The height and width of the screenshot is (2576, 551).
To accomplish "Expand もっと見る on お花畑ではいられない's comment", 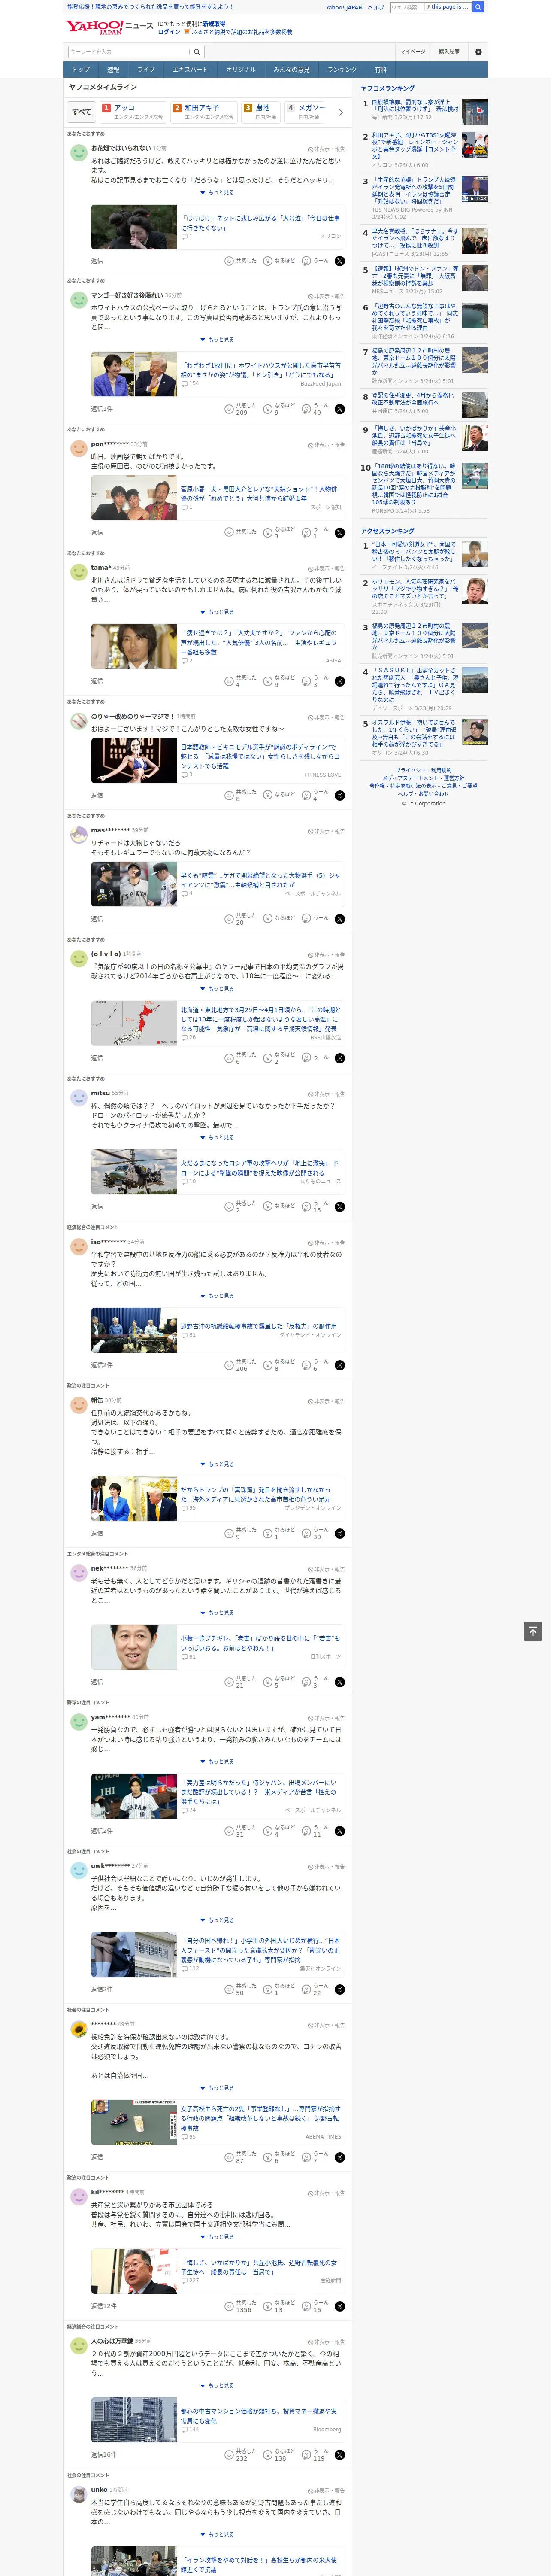I will (x=217, y=193).
